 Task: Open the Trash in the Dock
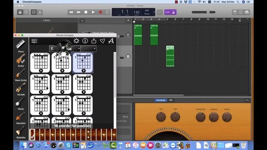[244, 145]
